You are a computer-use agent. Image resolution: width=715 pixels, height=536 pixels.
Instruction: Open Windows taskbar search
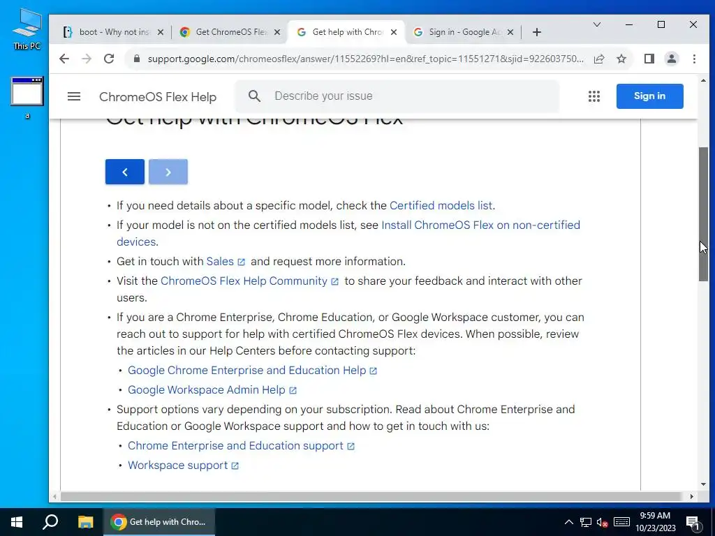coord(50,522)
